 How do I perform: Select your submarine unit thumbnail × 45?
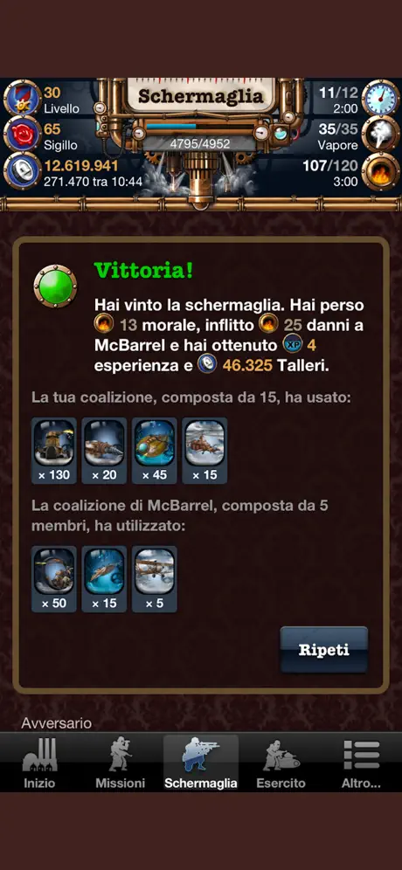155,451
